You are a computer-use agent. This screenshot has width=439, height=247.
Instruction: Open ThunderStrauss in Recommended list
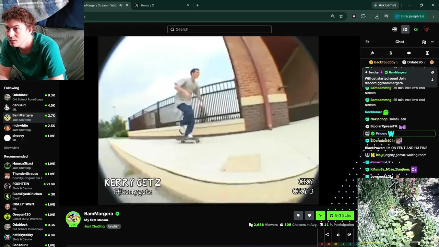click(x=29, y=176)
